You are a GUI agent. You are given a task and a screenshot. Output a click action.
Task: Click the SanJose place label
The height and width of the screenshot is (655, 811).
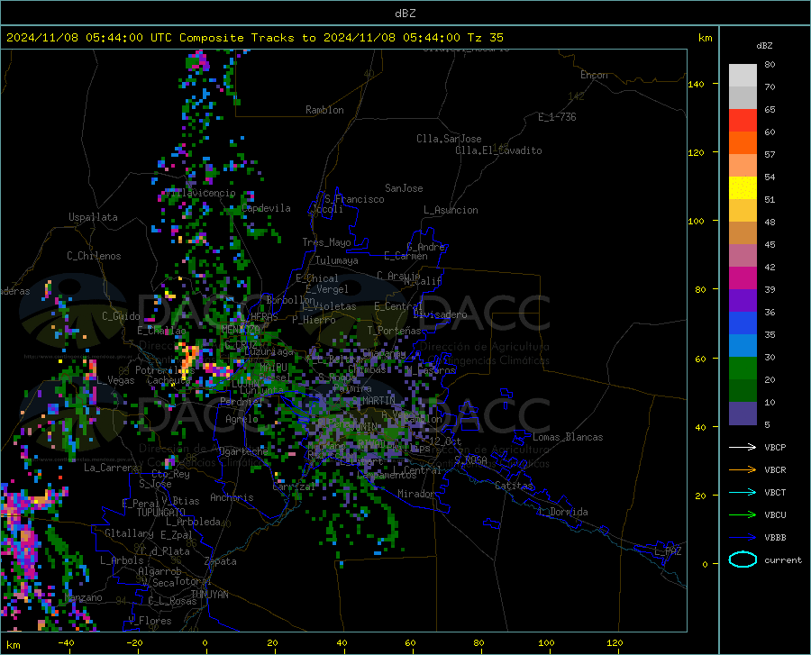coord(404,188)
